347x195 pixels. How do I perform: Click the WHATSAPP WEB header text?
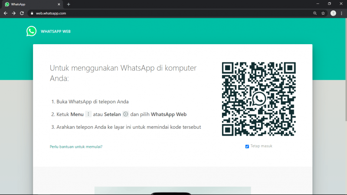click(x=56, y=31)
